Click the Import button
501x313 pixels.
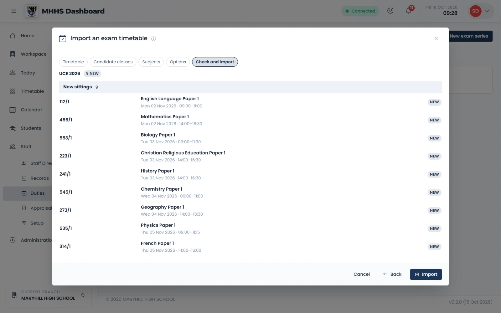[x=426, y=275]
